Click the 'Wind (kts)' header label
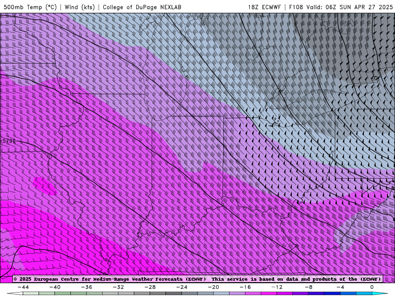This screenshot has height=296, width=395. pyautogui.click(x=79, y=7)
